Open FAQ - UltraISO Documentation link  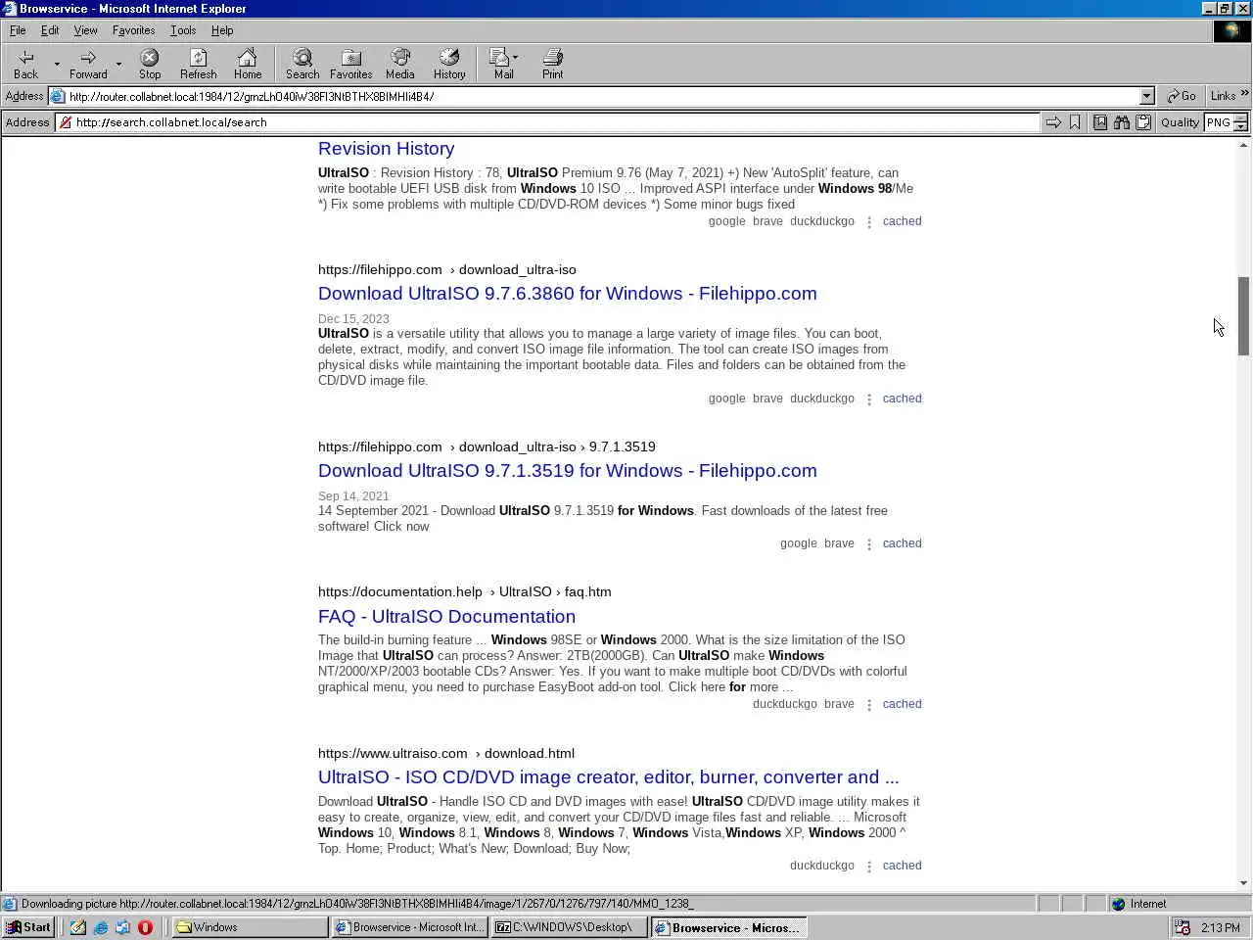tap(446, 617)
